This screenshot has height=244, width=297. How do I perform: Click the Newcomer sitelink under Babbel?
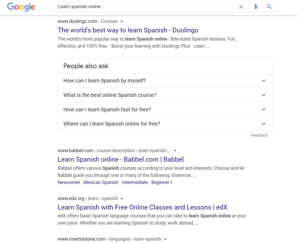tap(69, 182)
